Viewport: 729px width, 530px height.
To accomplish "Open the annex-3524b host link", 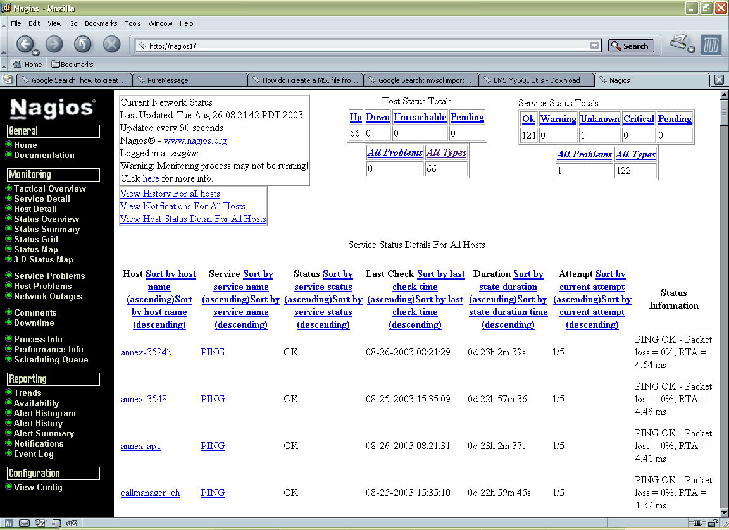I will click(x=146, y=352).
